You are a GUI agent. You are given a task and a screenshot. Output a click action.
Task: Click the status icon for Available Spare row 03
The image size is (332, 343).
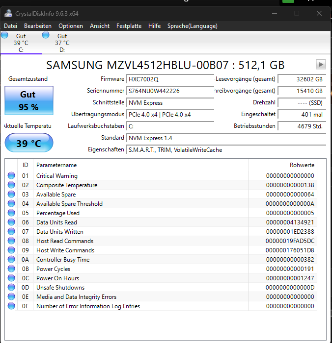point(11,194)
